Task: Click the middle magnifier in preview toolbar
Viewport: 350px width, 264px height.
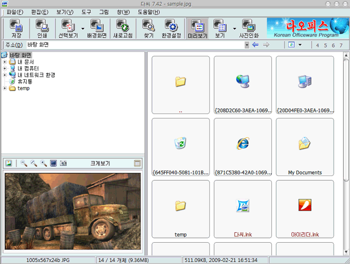Action: click(x=34, y=163)
